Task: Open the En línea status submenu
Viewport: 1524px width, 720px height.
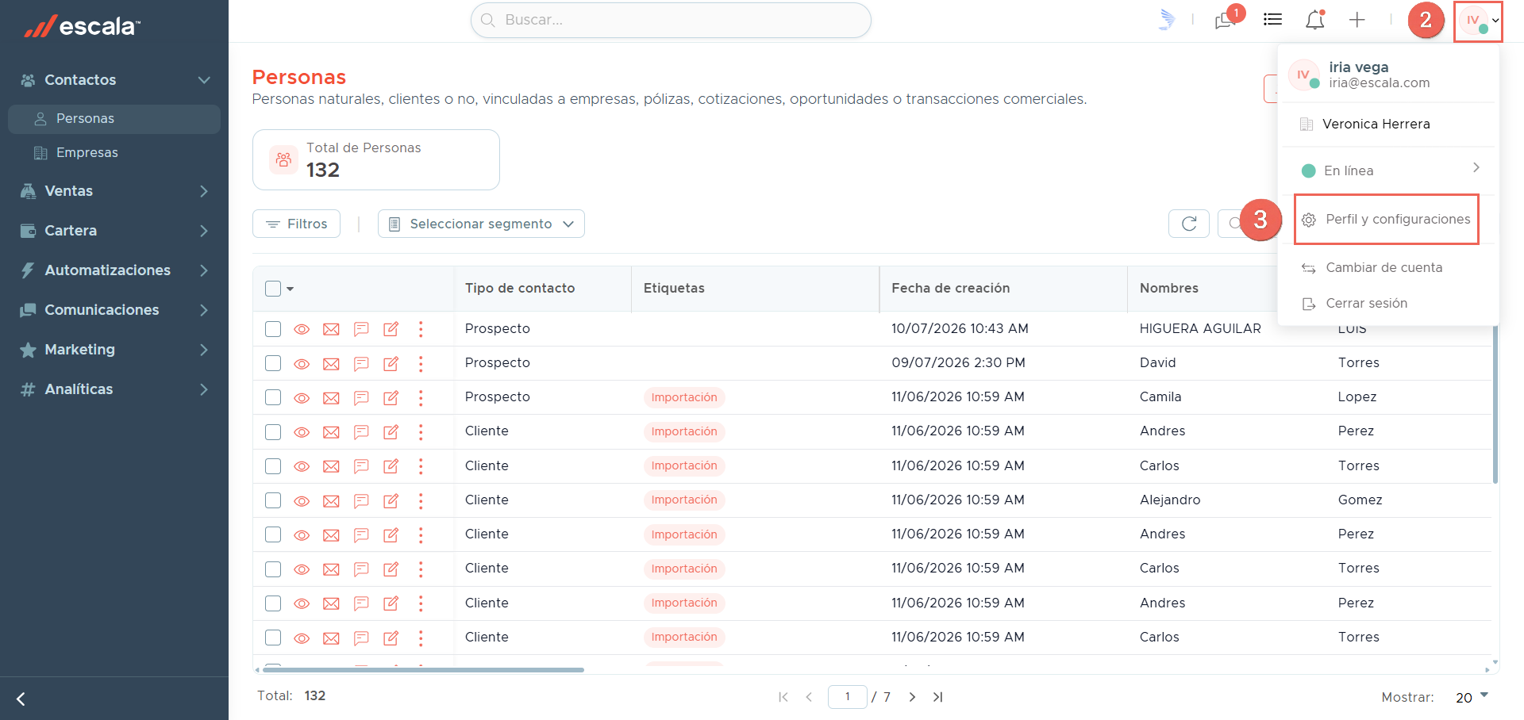Action: (x=1389, y=170)
